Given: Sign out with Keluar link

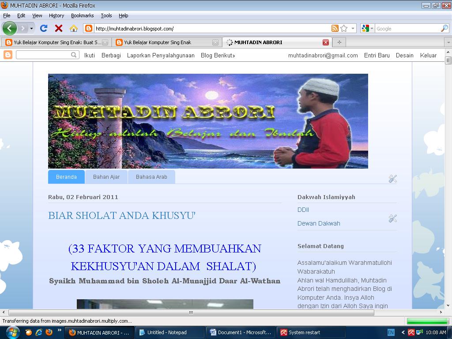Looking at the screenshot, I should [428, 55].
